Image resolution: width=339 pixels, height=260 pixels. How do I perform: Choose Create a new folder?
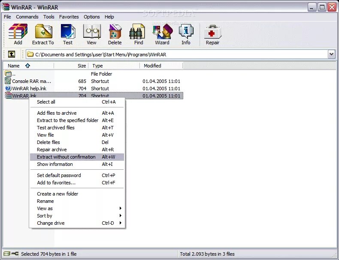click(x=77, y=194)
